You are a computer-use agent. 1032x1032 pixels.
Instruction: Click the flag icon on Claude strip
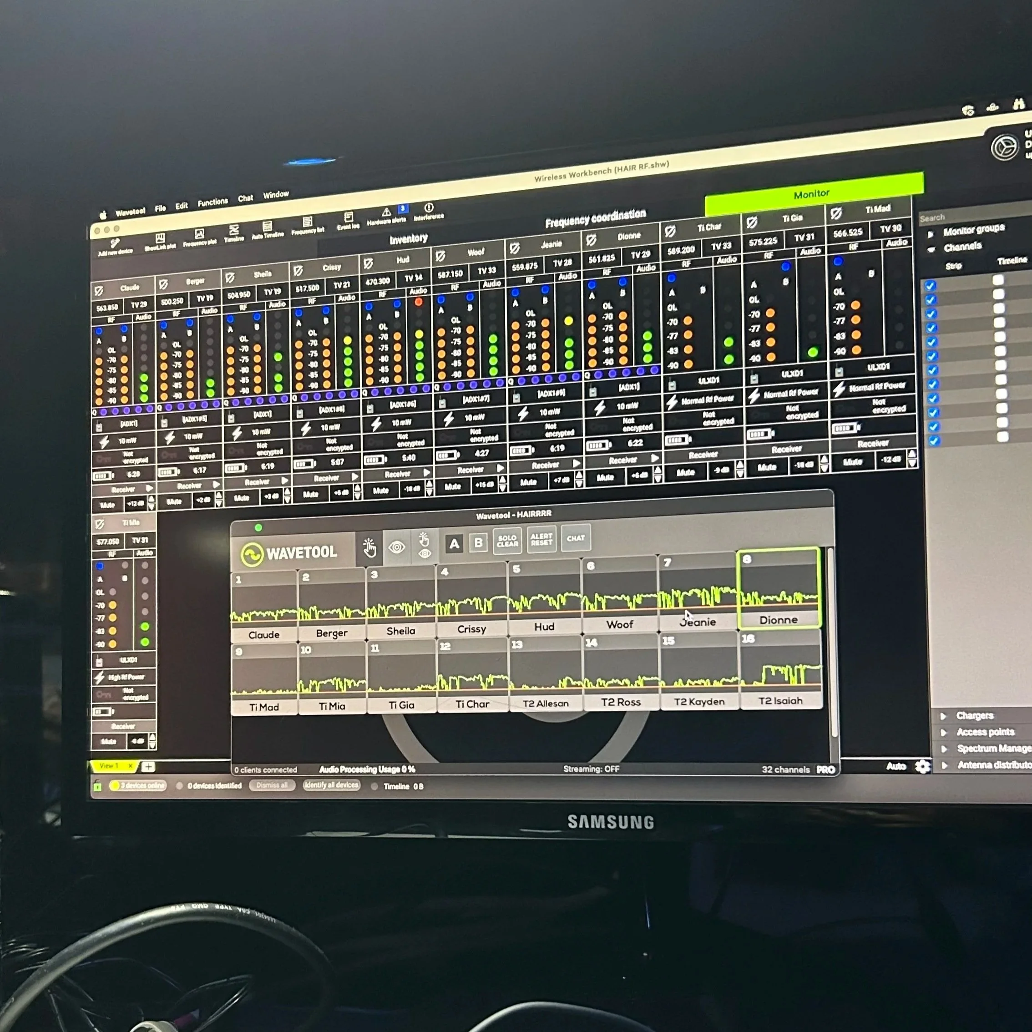coord(99,291)
